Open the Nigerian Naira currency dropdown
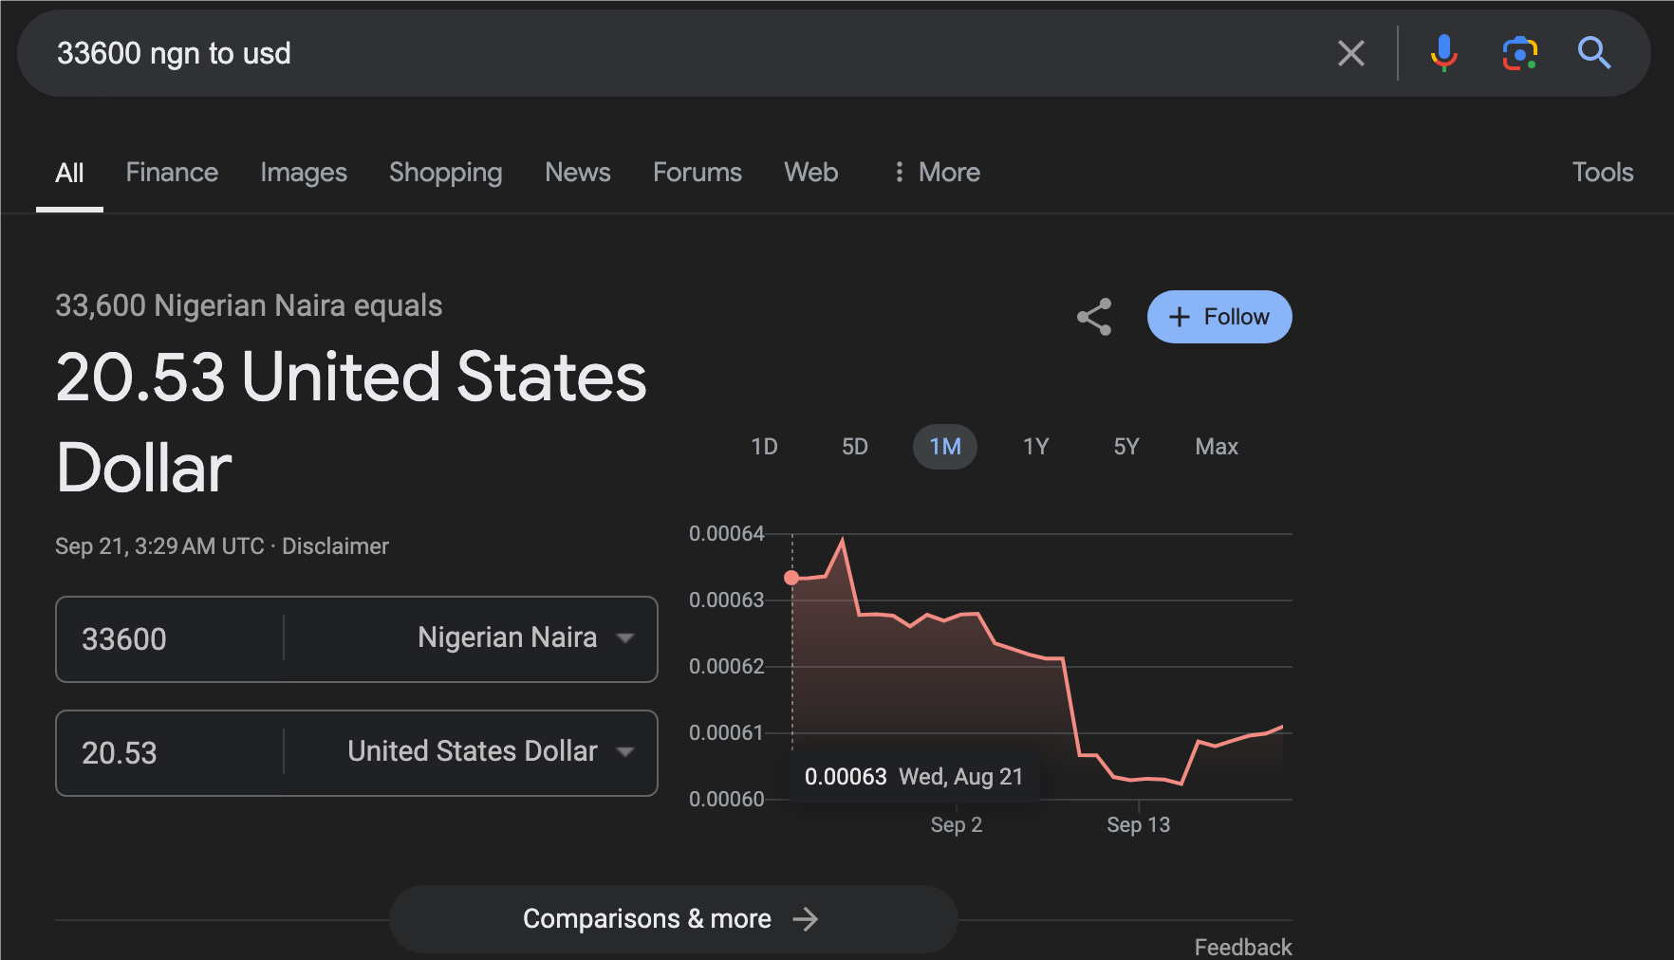 coord(525,637)
